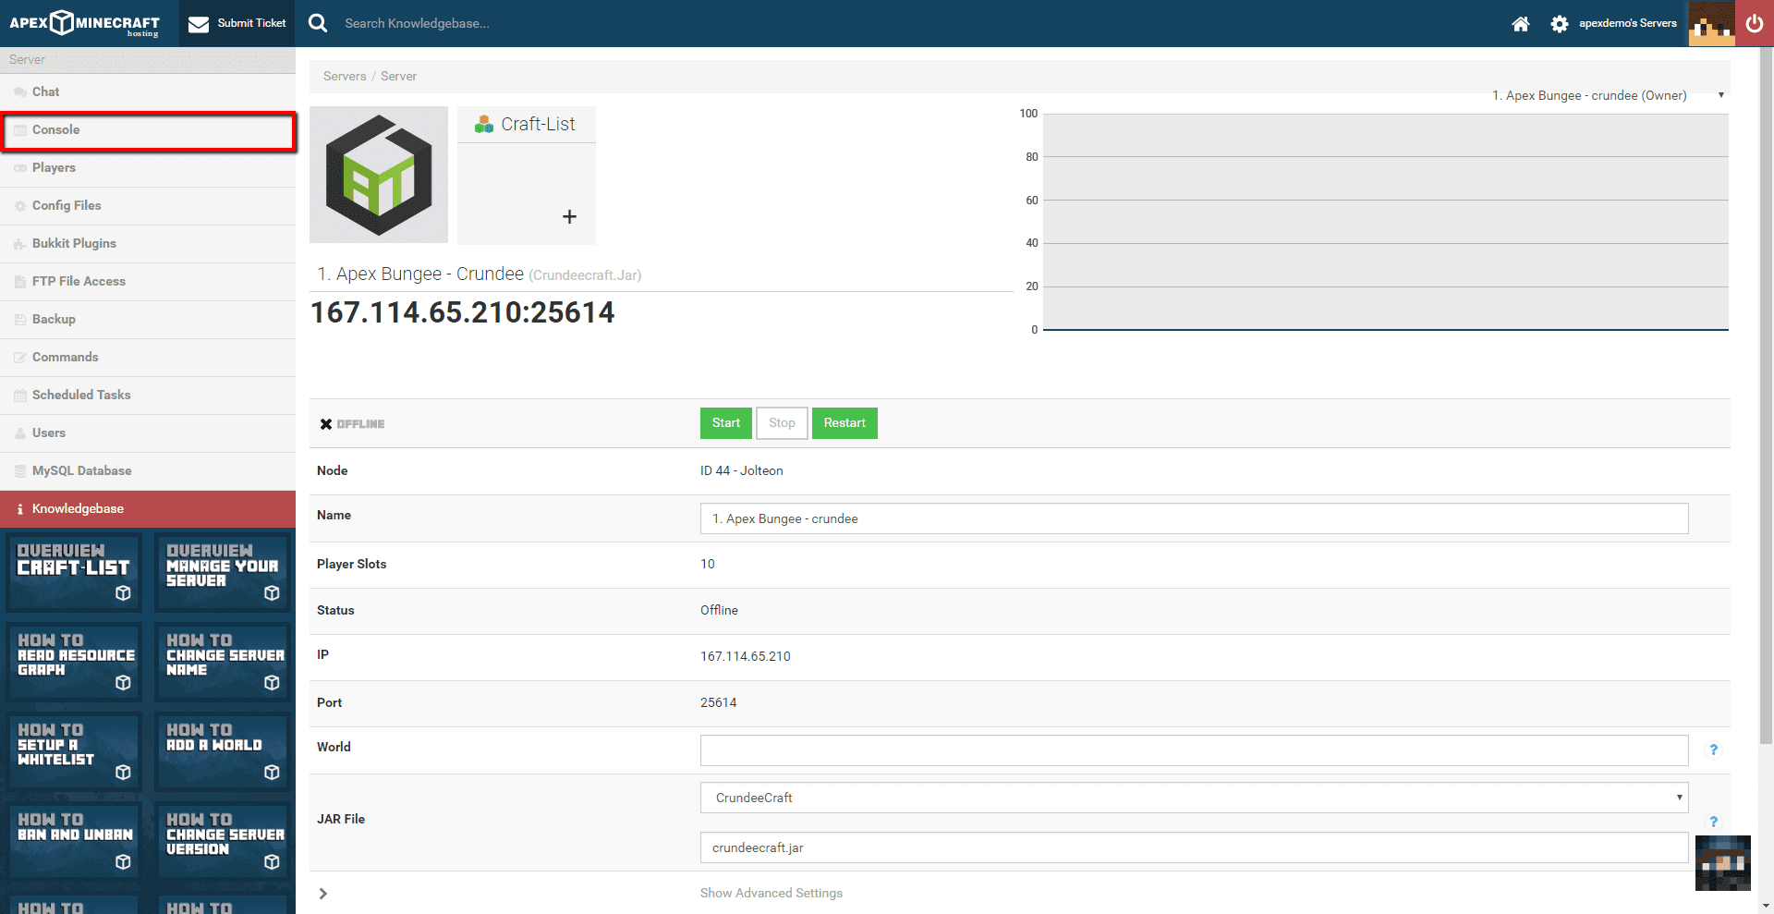Open the Overview Craft-List knowledgebase tile
This screenshot has height=914, width=1774.
click(x=74, y=572)
